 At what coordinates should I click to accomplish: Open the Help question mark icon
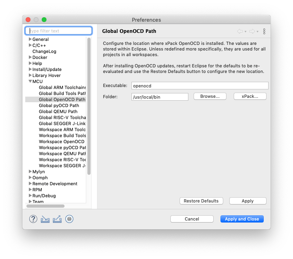(33, 219)
